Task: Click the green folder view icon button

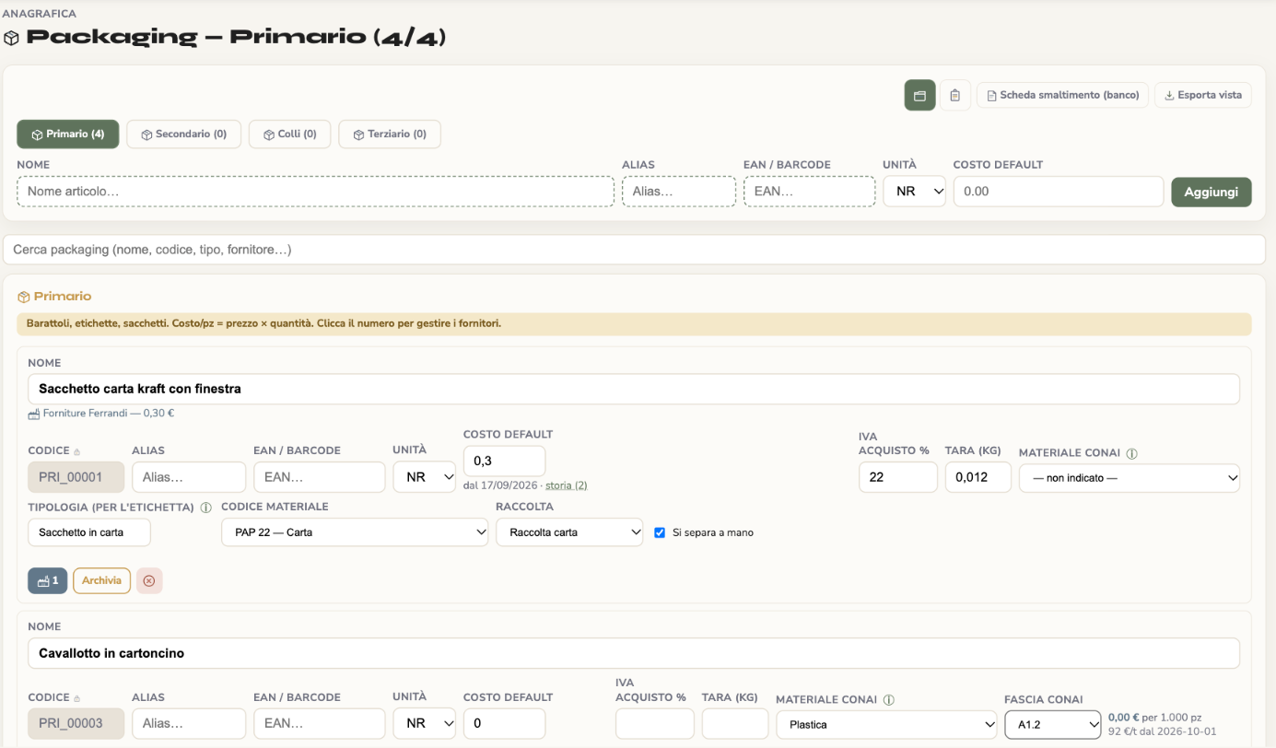Action: click(919, 95)
